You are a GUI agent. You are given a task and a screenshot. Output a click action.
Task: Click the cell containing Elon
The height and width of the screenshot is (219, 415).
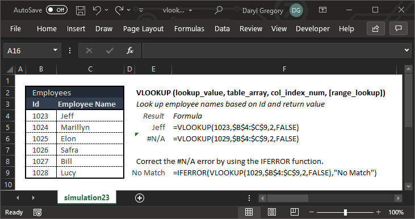(x=90, y=138)
